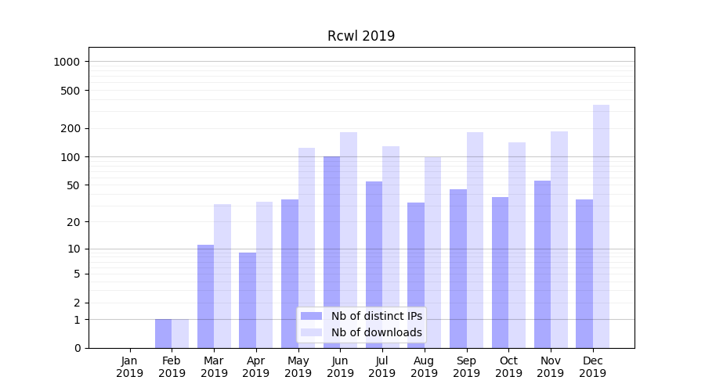The image size is (705, 391).
Task: Click the Nov 2019 distinct IPs bar
Action: point(542,258)
